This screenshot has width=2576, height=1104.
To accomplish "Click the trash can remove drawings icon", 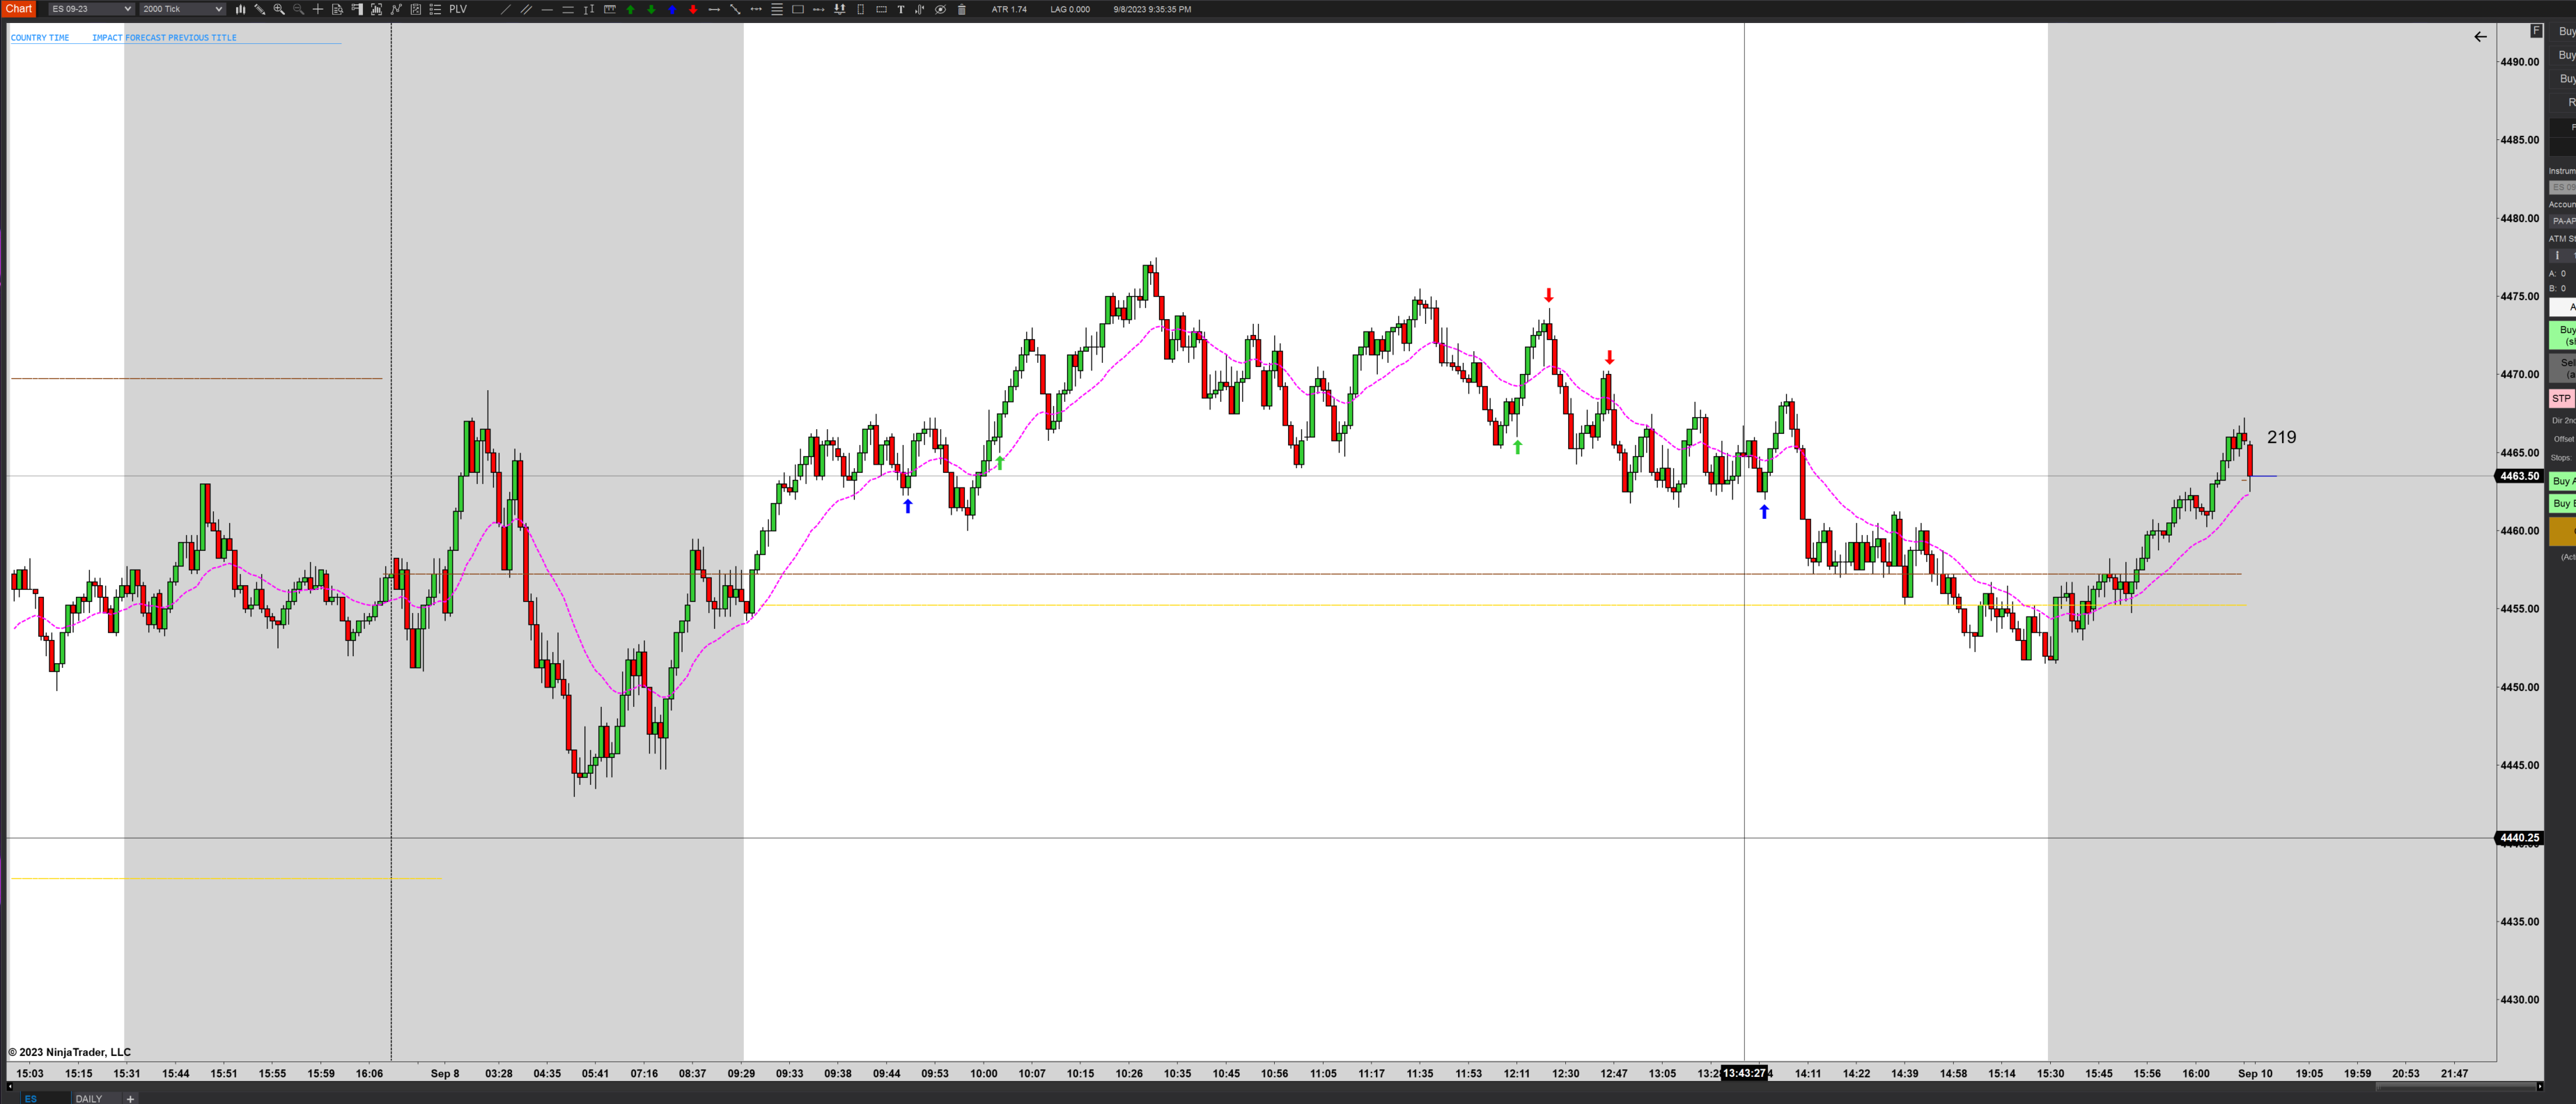I will coord(962,9).
